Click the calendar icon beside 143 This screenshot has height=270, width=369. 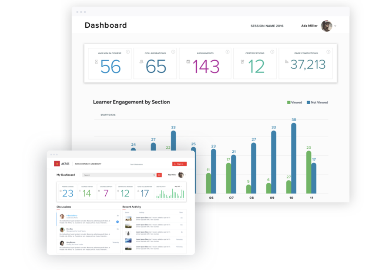pos(188,62)
